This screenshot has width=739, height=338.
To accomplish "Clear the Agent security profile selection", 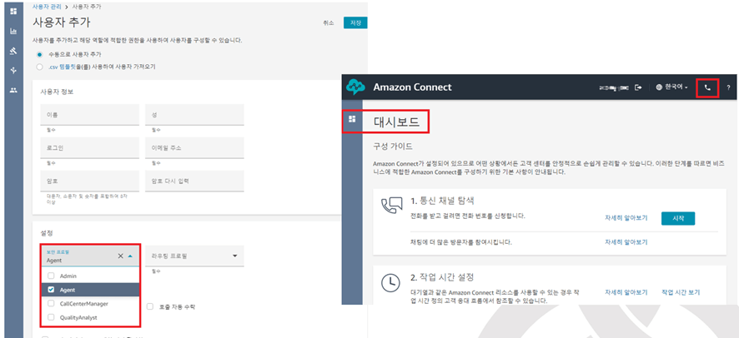I will [x=120, y=256].
